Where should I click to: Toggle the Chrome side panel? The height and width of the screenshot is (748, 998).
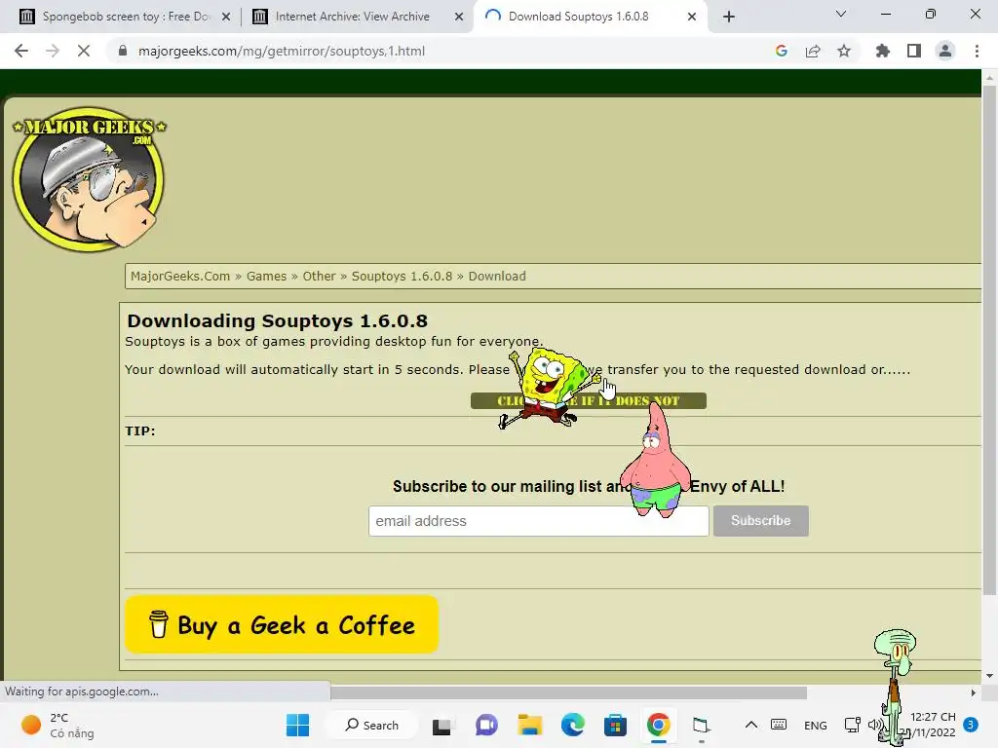[x=914, y=51]
